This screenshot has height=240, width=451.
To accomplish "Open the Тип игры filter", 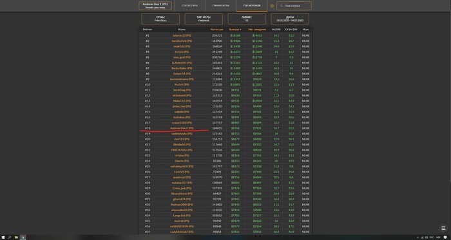I will pos(204,19).
